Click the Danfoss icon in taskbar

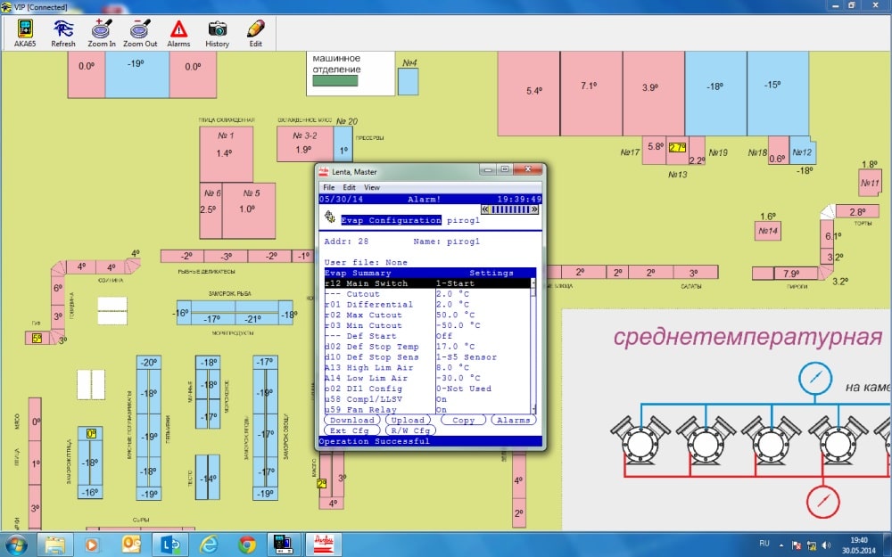tap(323, 545)
